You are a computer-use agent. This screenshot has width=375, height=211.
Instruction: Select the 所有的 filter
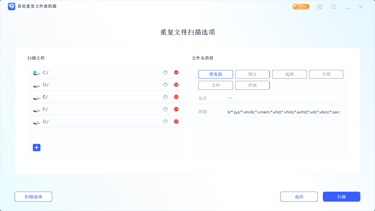pyautogui.click(x=215, y=74)
